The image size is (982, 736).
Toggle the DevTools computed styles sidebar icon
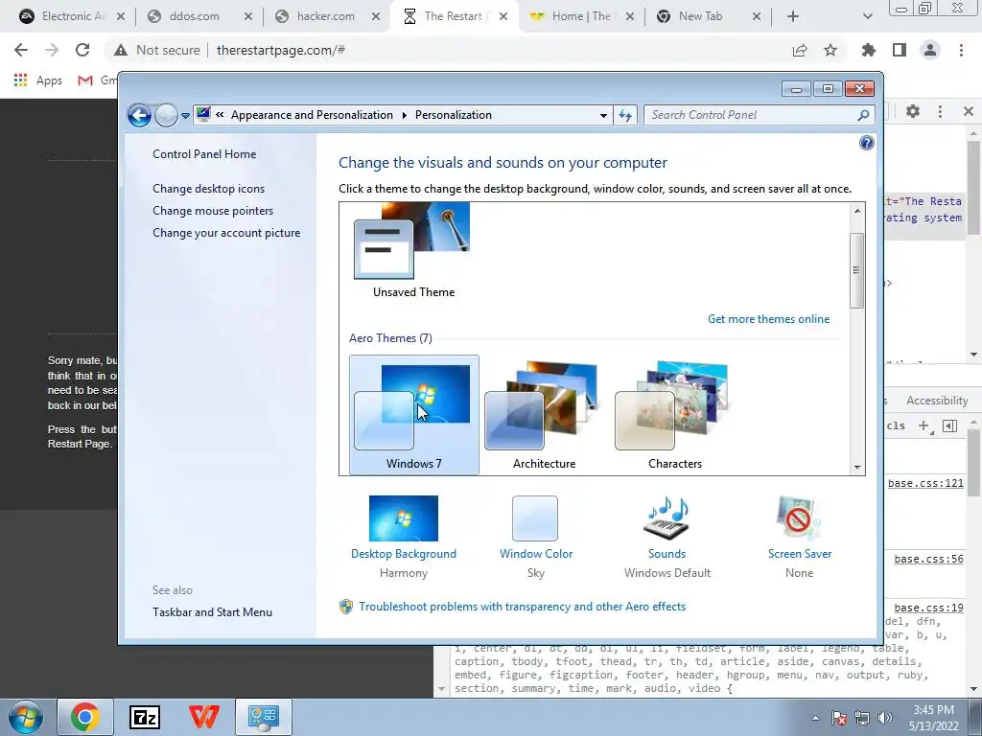click(x=950, y=425)
